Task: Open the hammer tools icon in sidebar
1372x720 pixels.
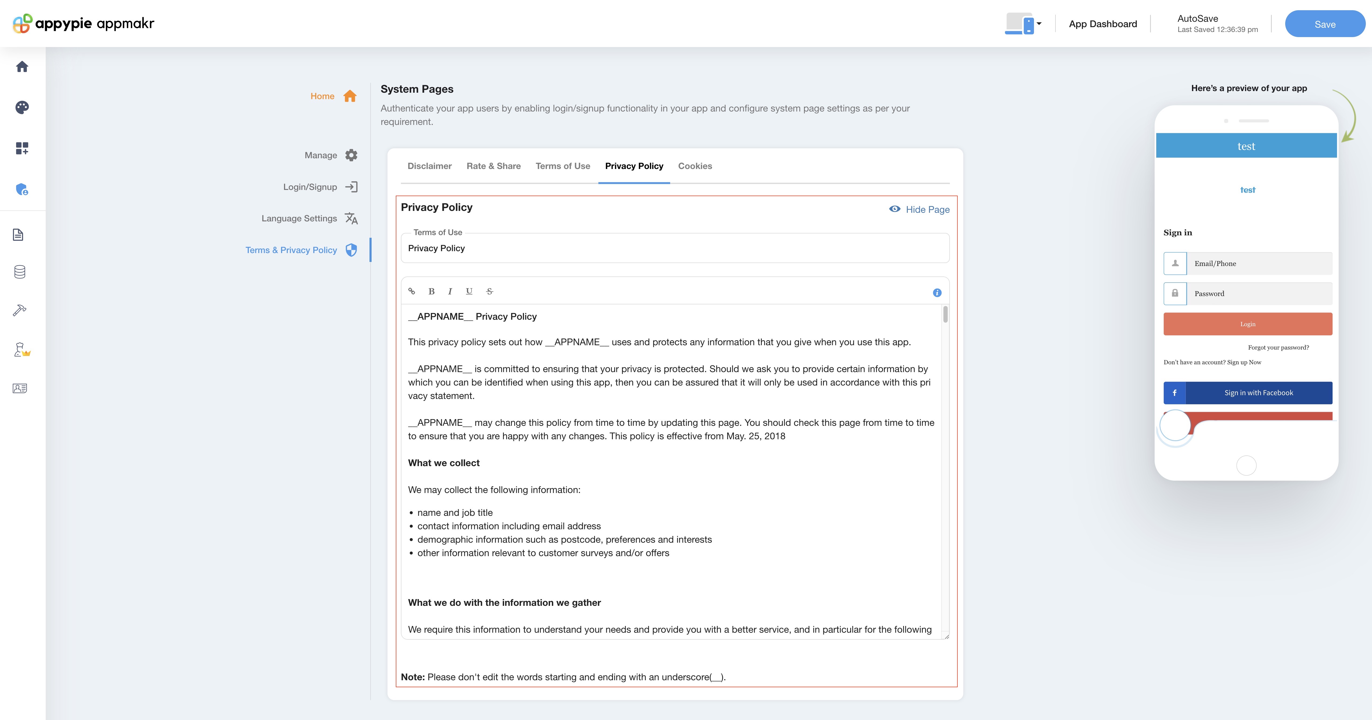Action: 20,310
